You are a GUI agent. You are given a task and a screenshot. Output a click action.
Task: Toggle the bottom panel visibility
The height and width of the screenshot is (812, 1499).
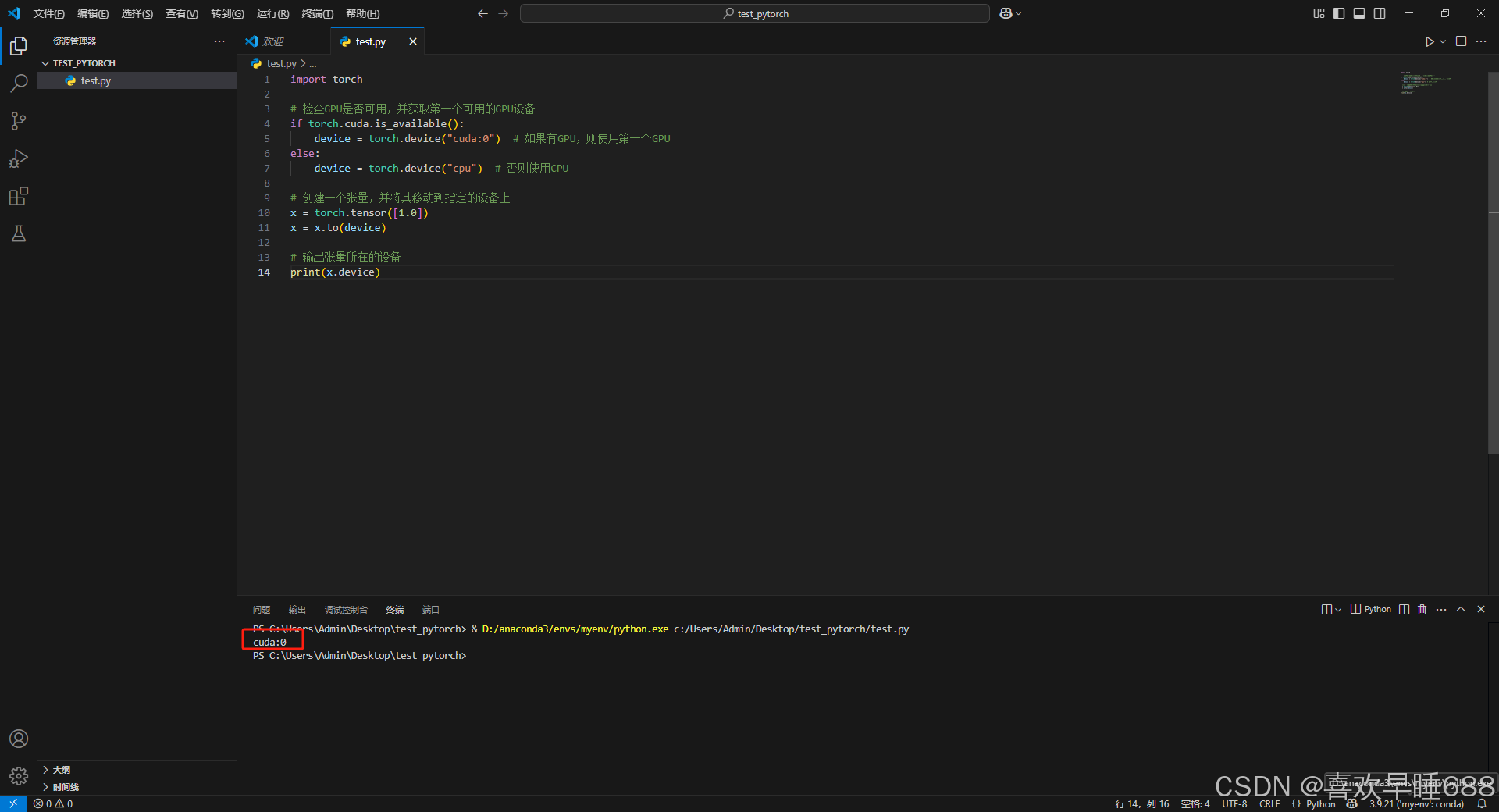coord(1359,13)
